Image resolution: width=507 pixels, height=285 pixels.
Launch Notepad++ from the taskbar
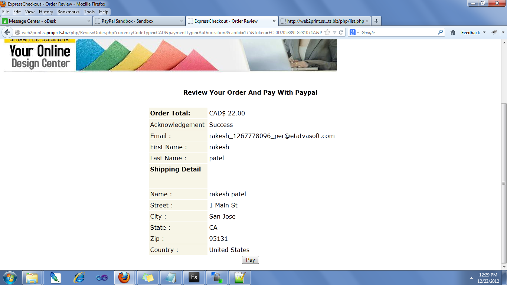pos(240,277)
